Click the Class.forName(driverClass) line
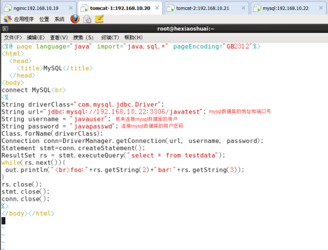328x250 pixels. click(52, 134)
